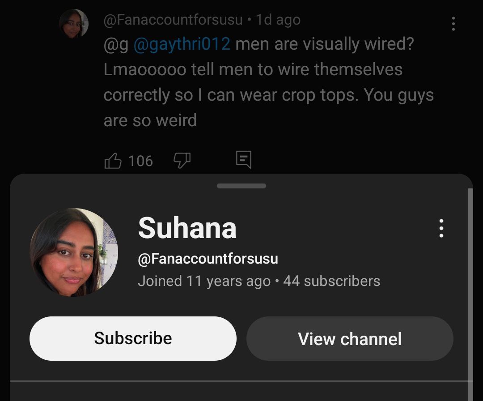Open @Fanaccountforsusu username above the comment
The width and height of the screenshot is (483, 401).
(173, 20)
